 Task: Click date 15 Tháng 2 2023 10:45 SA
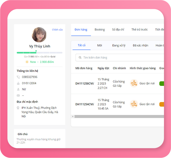pyautogui.click(x=103, y=104)
